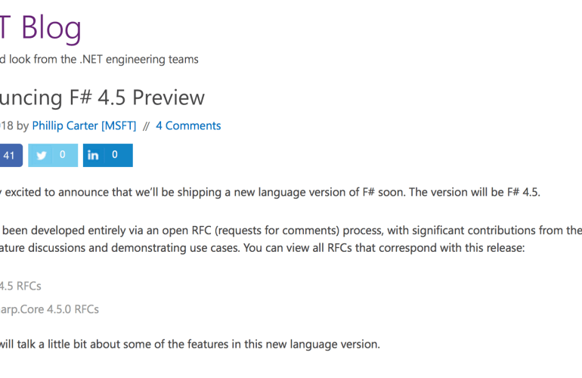Jump to the 4 Comments section
Screen dimensions: 582x378
[188, 125]
